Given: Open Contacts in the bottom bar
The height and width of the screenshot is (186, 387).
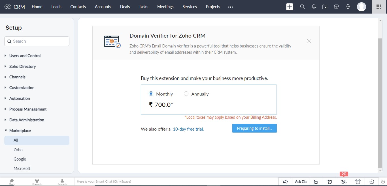Looking at the screenshot, I should tap(62, 182).
